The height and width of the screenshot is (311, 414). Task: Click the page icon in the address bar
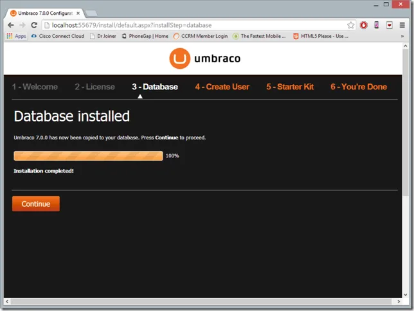47,25
